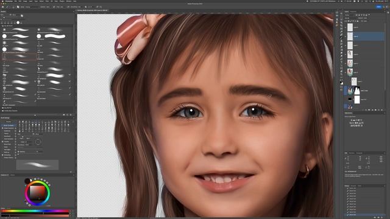Delete brush icon at Brushes panel bottom
Screen dimensions: 390x219
pos(71,115)
